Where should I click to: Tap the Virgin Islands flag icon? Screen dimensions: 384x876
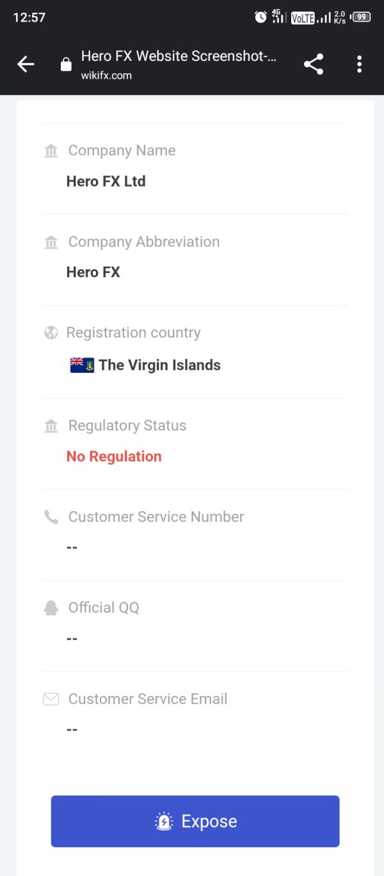(82, 365)
